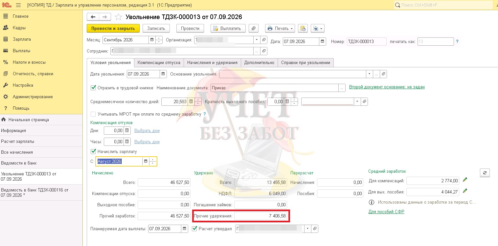498x246 pixels.
Task: Uncheck the Начислить зарплату checkbox
Action: (93, 151)
